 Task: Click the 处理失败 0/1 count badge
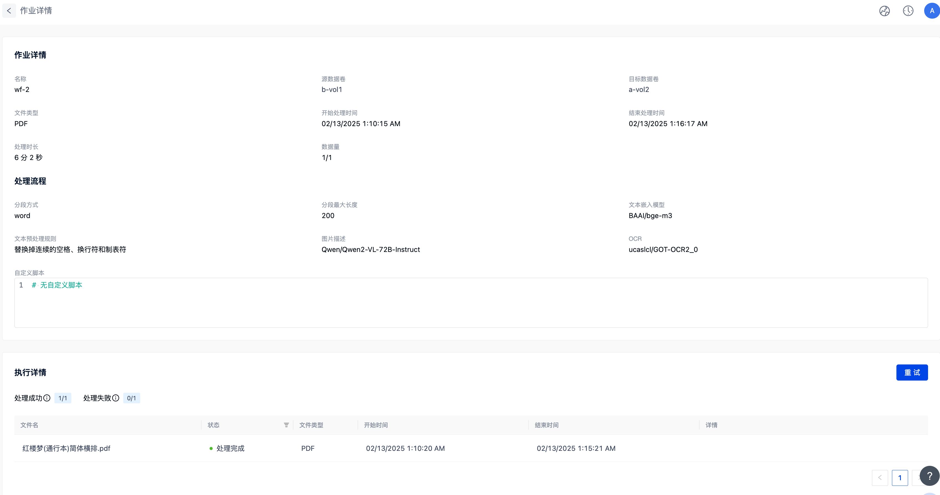[131, 398]
